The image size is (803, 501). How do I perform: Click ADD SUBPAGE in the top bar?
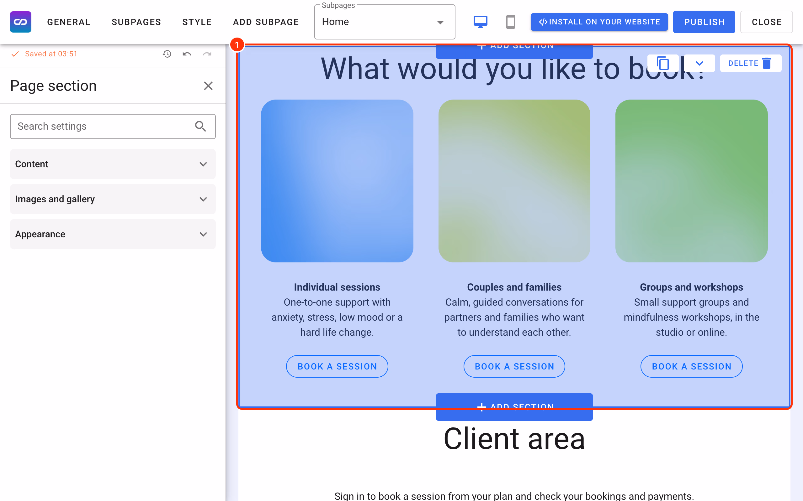[266, 22]
